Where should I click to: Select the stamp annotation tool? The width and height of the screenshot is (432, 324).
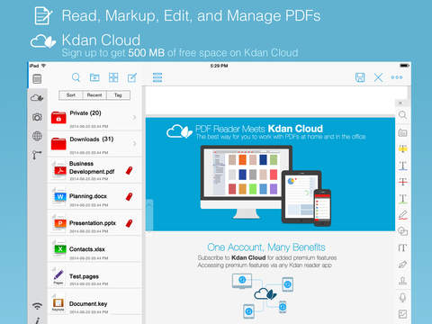(402, 281)
